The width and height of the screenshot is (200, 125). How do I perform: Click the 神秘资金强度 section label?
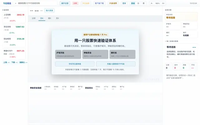click(36, 88)
